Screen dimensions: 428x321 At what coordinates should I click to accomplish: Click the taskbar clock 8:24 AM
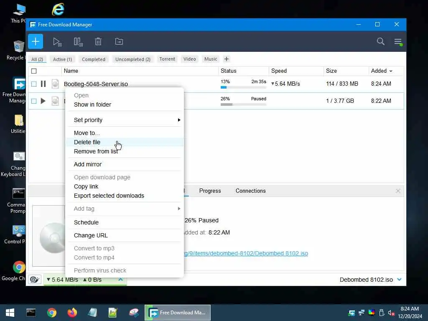410,309
